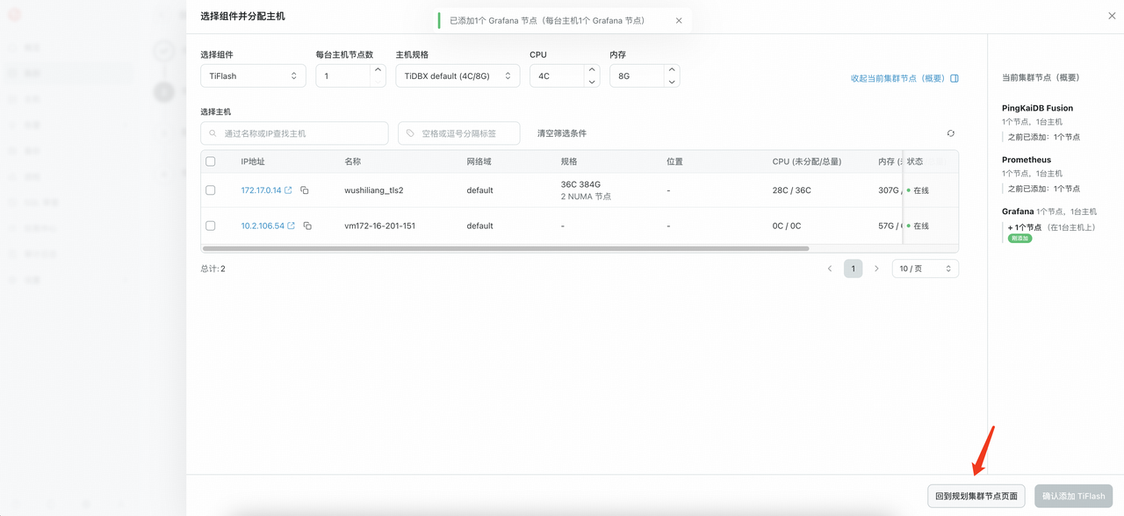Increase the CPU value stepper
Viewport: 1124px width, 516px height.
(592, 70)
